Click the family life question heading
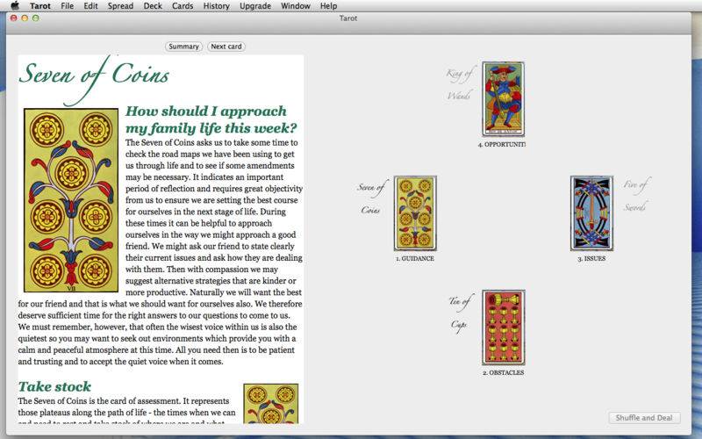Screen dimensions: 702x439 [x=211, y=119]
